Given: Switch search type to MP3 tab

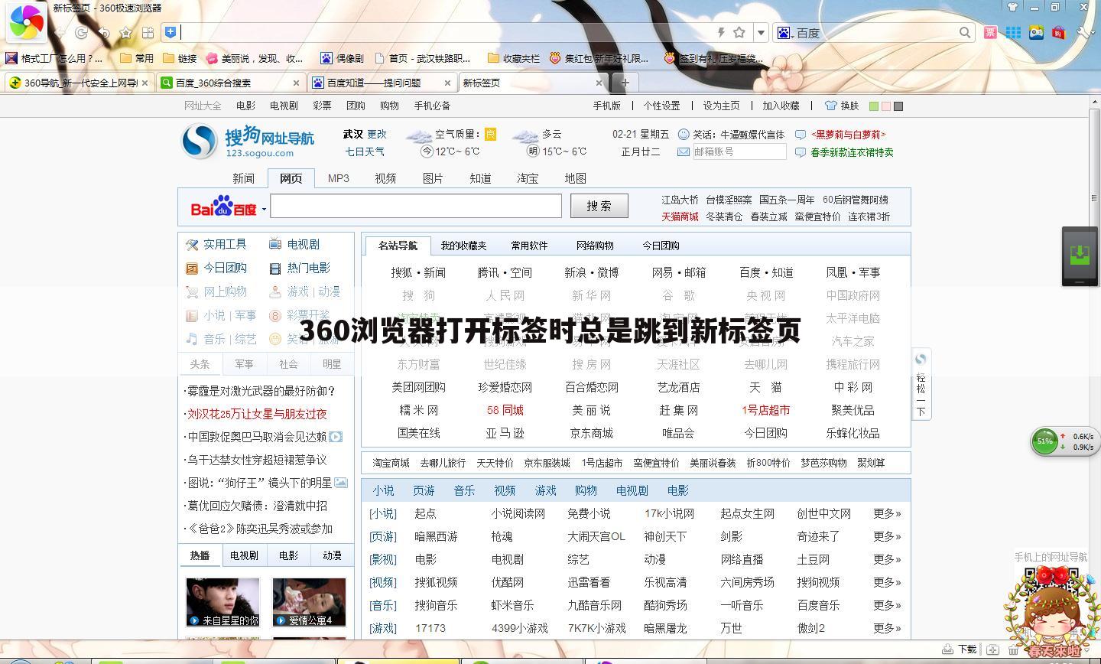Looking at the screenshot, I should (x=339, y=177).
